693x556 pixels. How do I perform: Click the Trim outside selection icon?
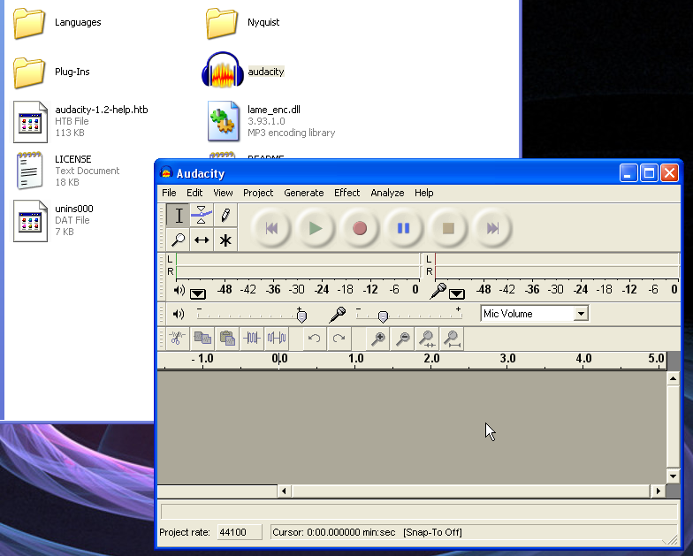252,339
